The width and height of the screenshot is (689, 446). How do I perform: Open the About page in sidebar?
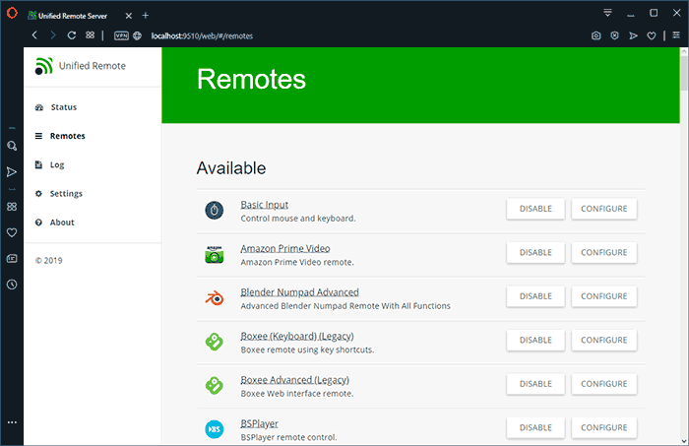[62, 223]
